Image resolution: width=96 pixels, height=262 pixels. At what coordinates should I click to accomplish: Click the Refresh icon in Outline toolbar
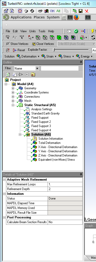point(8,75)
